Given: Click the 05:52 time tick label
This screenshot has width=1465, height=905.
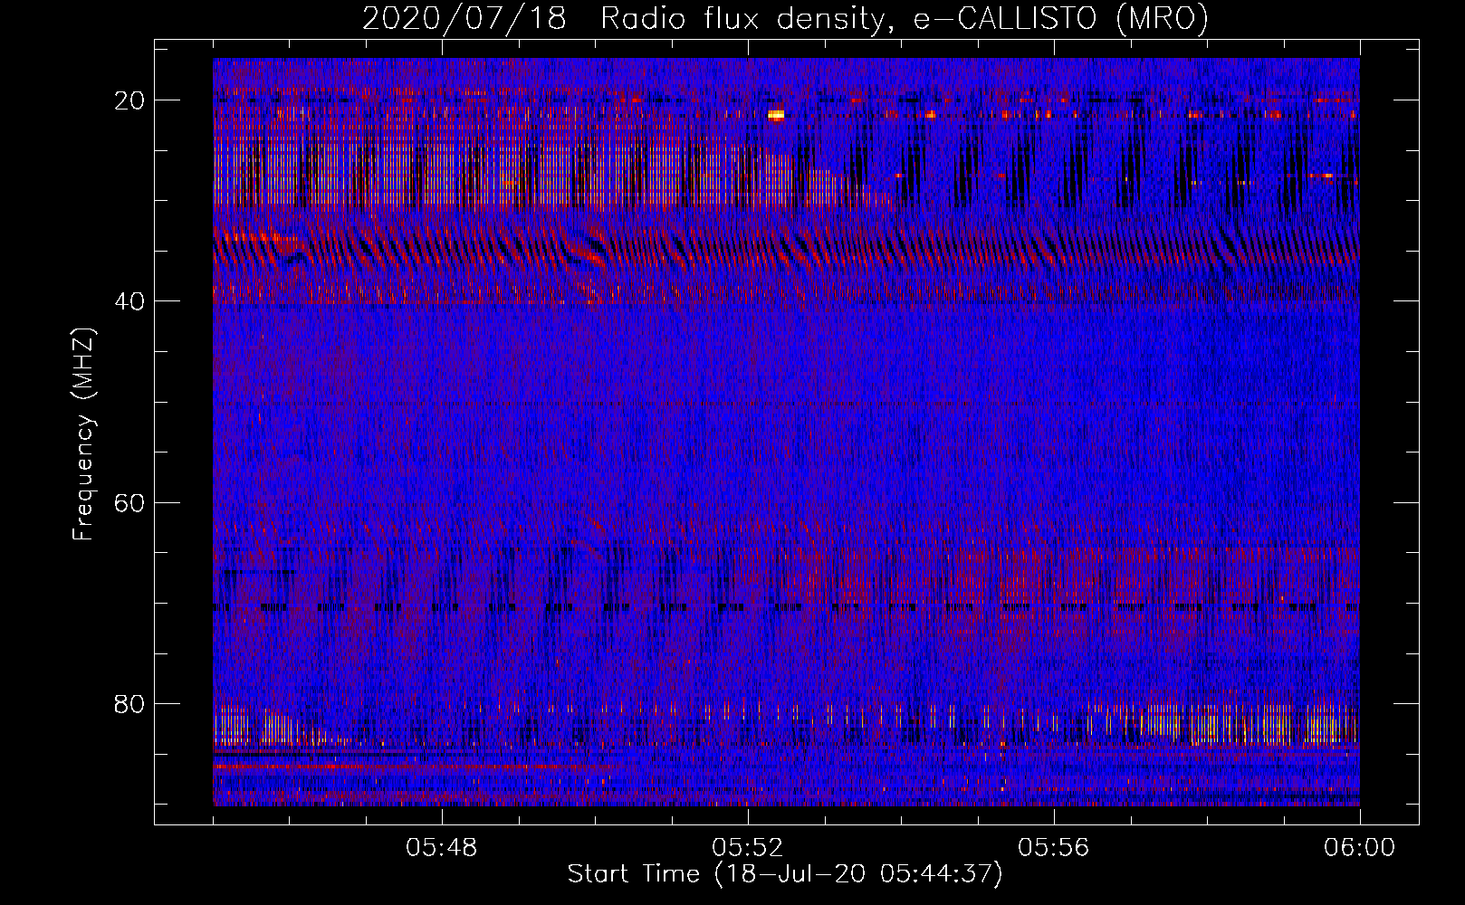Looking at the screenshot, I should point(747,848).
